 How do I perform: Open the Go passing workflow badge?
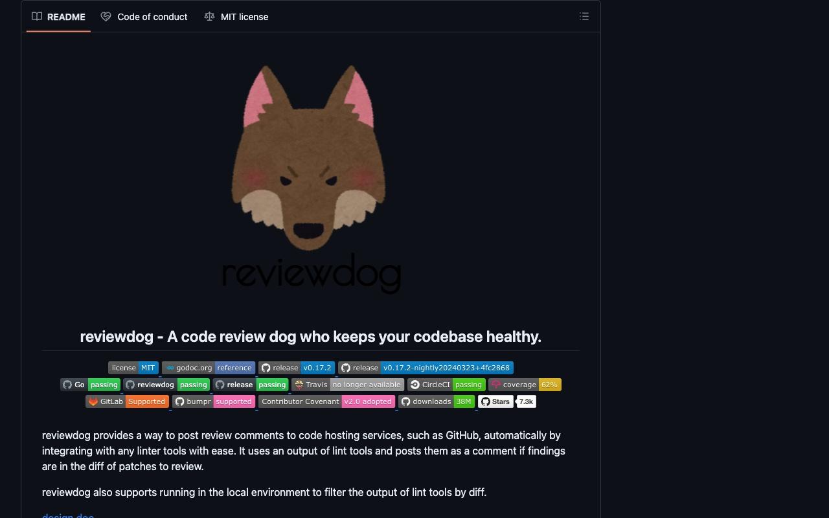pyautogui.click(x=91, y=385)
